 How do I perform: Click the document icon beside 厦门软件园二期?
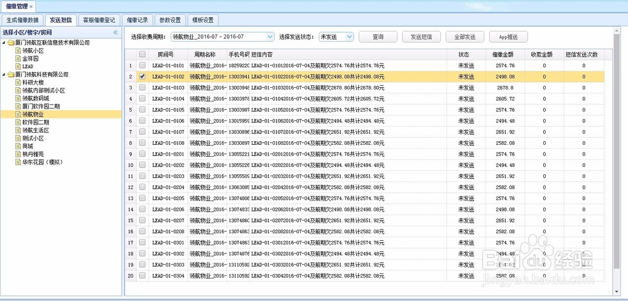point(18,107)
